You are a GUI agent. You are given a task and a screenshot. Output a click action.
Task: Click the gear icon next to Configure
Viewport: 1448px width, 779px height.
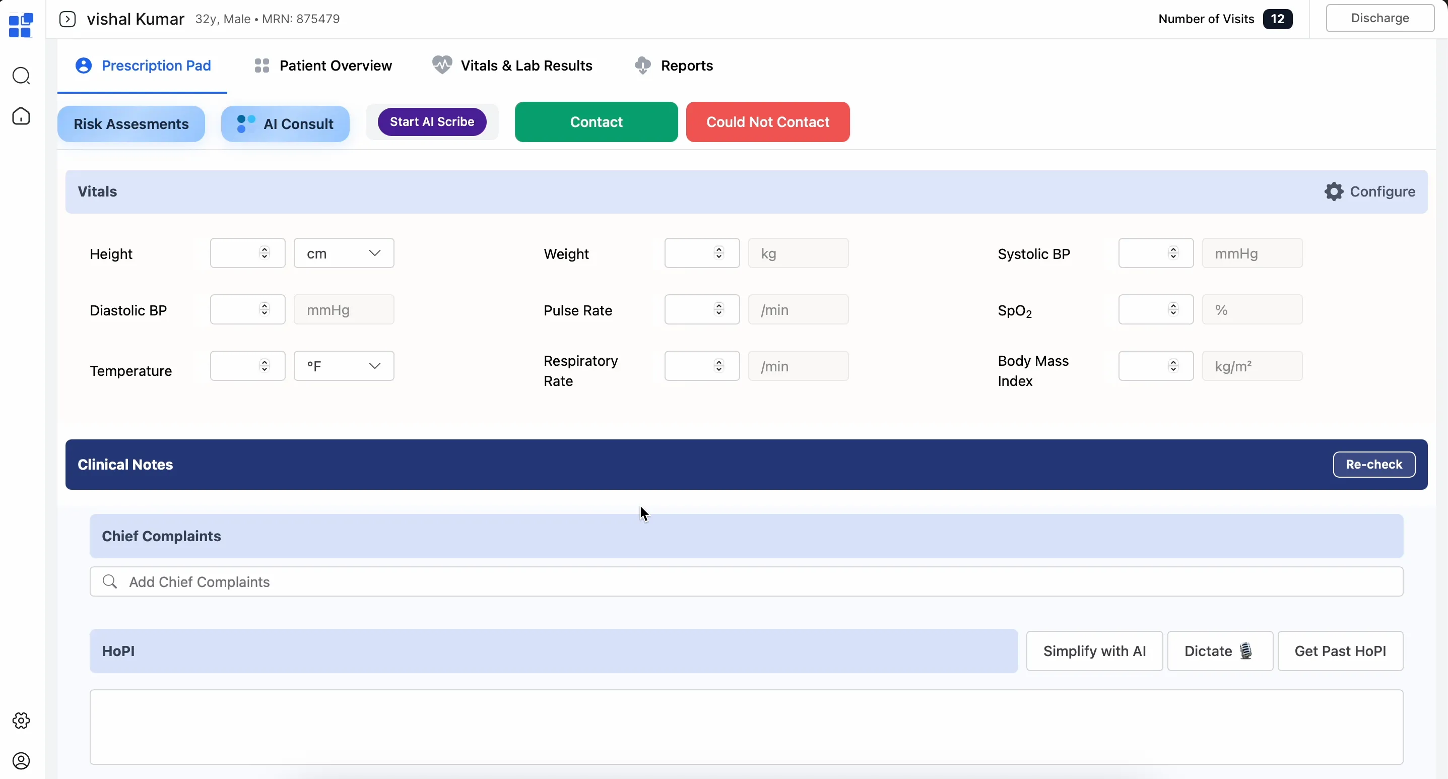point(1335,191)
